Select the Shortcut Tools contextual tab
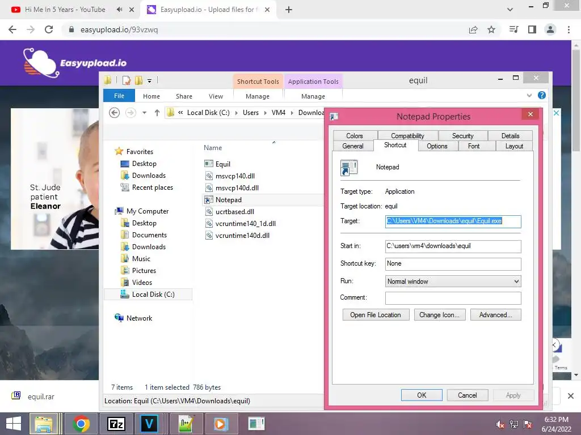This screenshot has width=581, height=435. coord(258,82)
